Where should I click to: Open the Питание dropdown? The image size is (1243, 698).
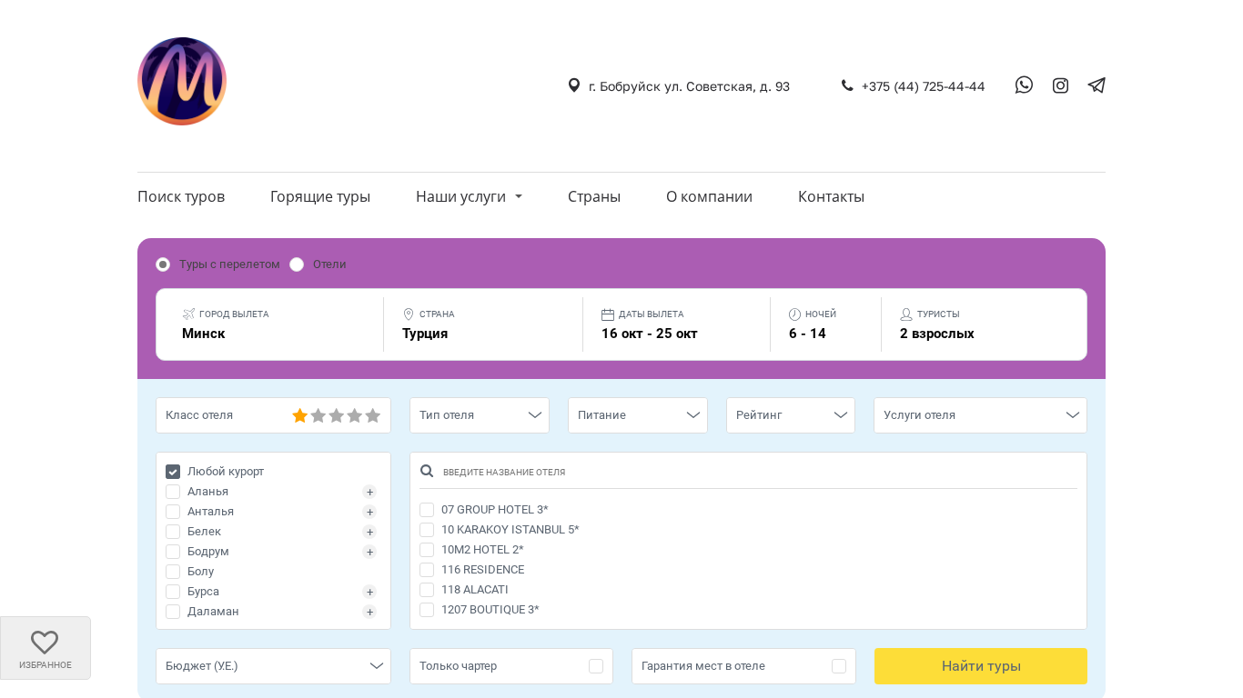[638, 415]
